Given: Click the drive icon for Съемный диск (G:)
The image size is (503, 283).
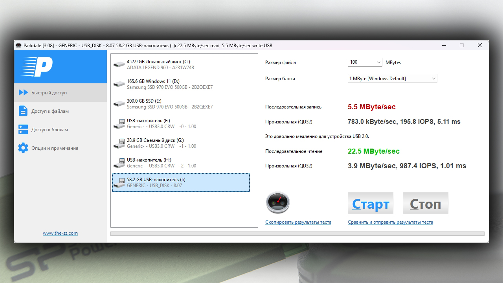Looking at the screenshot, I should click(x=119, y=143).
